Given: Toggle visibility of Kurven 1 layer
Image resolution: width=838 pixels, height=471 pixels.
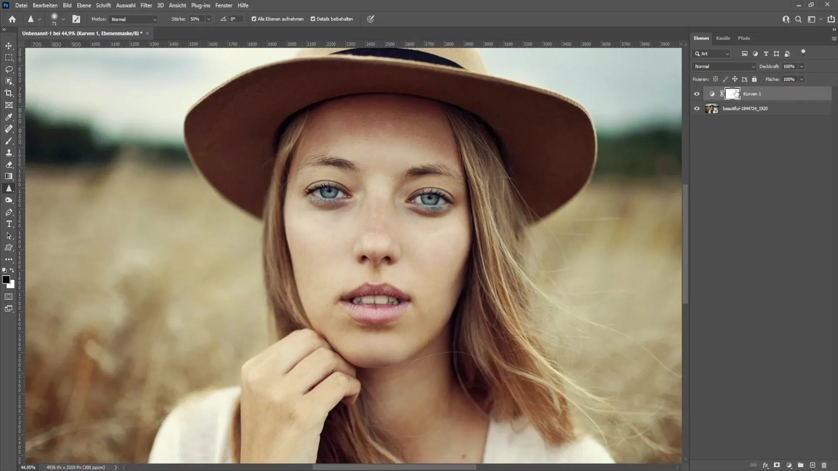Looking at the screenshot, I should click(697, 93).
